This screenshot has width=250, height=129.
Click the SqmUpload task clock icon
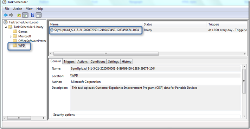(x=52, y=30)
